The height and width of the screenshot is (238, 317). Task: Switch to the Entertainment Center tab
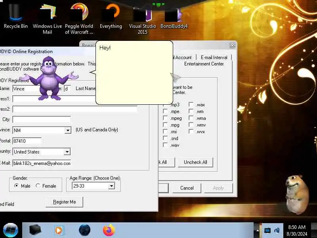pos(204,64)
